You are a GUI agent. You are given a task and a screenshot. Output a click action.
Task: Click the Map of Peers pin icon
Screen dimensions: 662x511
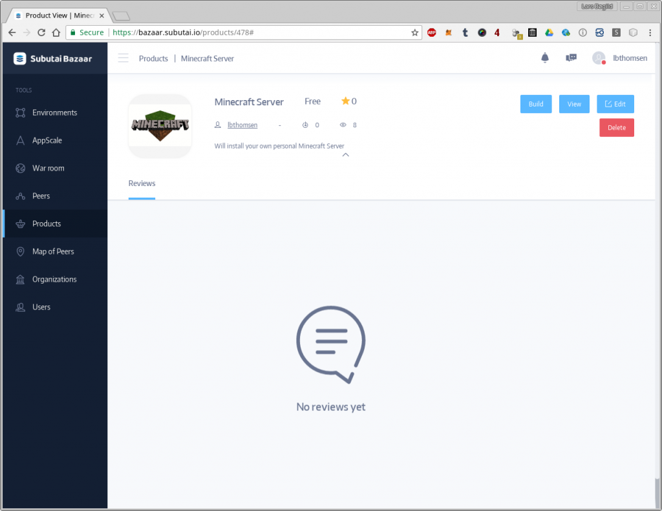(20, 252)
